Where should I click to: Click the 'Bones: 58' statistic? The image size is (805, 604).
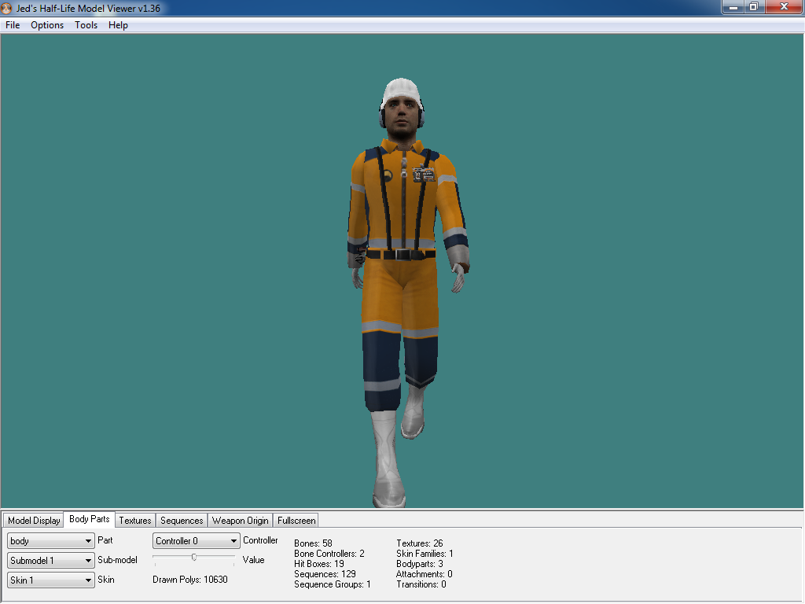click(313, 543)
